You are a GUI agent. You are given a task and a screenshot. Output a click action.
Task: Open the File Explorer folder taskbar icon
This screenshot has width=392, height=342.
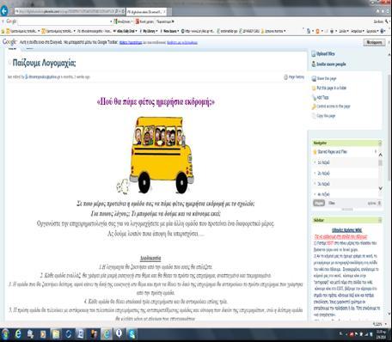[56, 334]
